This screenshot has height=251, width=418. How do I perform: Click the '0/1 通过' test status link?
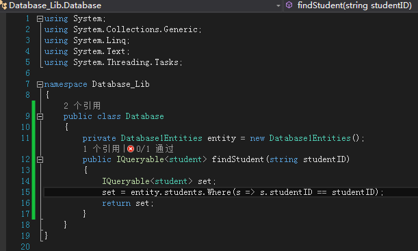[x=155, y=148]
